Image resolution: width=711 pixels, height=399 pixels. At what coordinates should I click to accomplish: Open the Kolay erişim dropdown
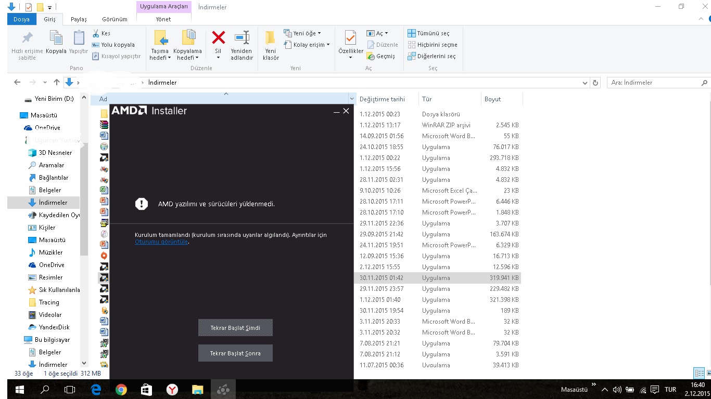pyautogui.click(x=307, y=45)
